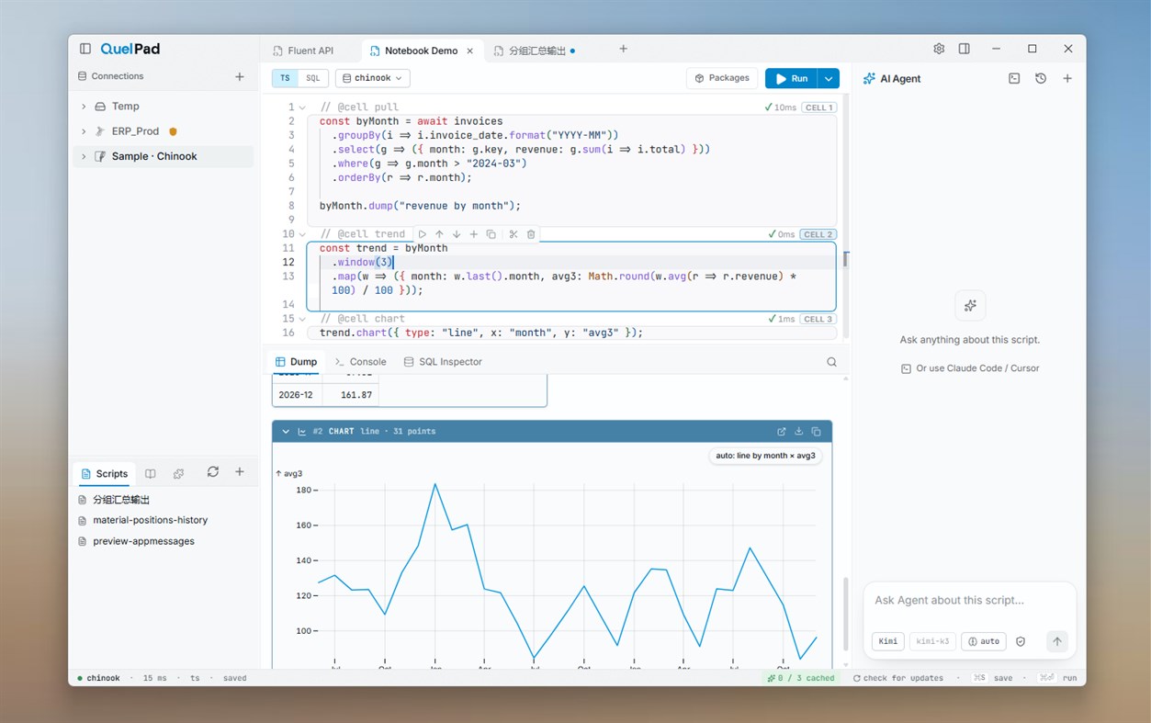This screenshot has height=723, width=1151.
Task: Delete the trend cell using the trash icon
Action: coord(531,234)
